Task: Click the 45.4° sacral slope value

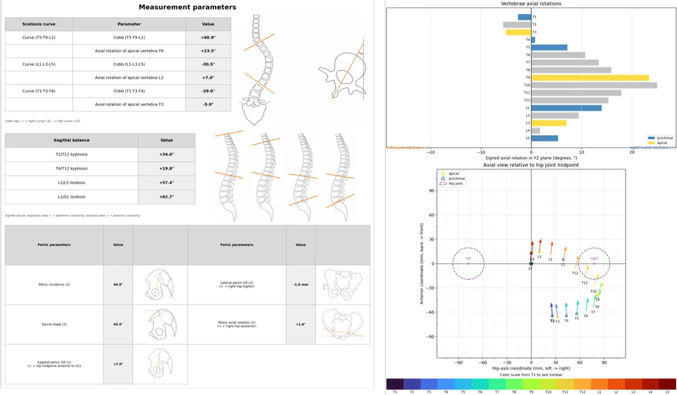Action: [118, 324]
